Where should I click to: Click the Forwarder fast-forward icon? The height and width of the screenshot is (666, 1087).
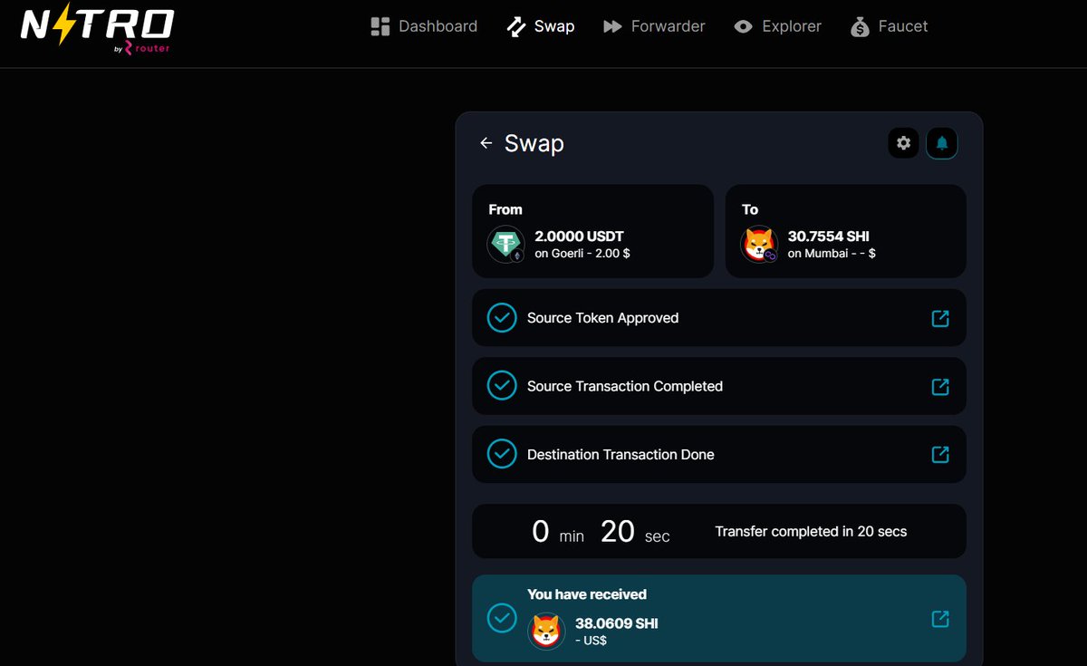pos(612,27)
